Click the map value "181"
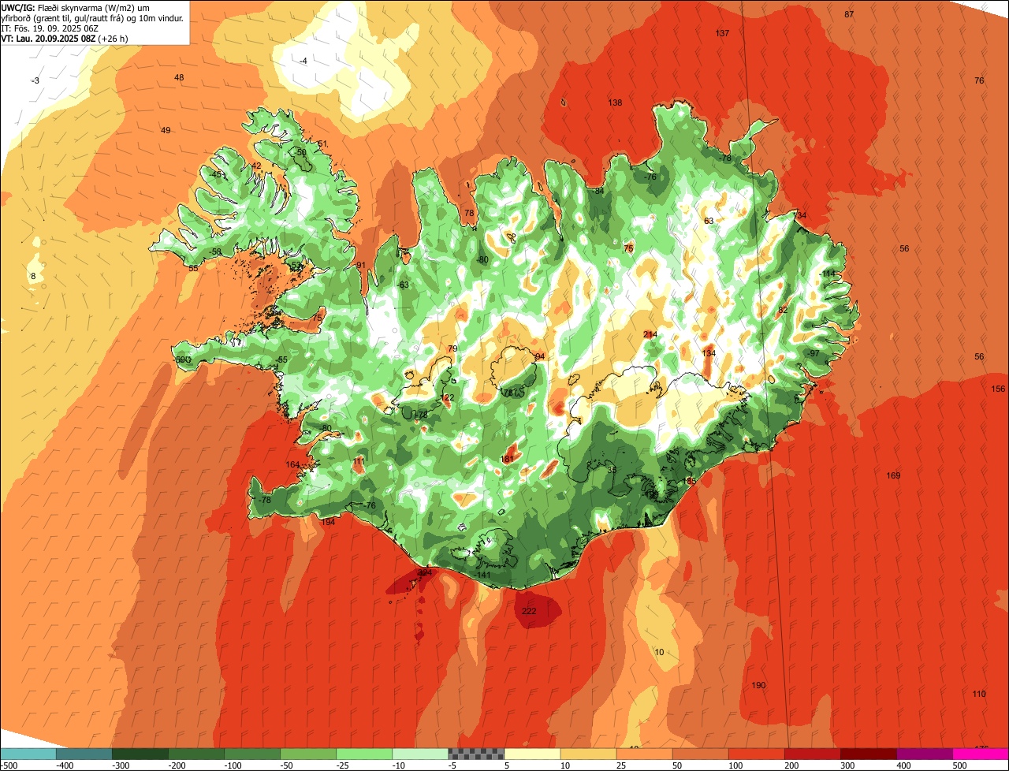The width and height of the screenshot is (1009, 771). [x=508, y=459]
